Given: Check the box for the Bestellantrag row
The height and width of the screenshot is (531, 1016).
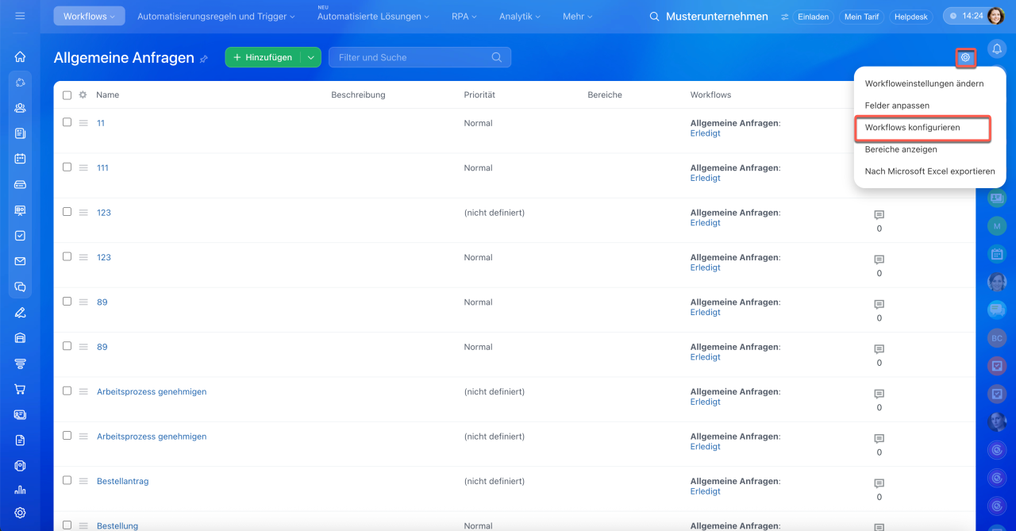Looking at the screenshot, I should click(67, 480).
